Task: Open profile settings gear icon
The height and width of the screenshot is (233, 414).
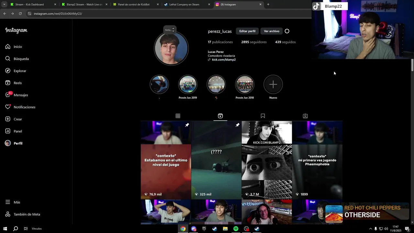Action: (x=287, y=31)
